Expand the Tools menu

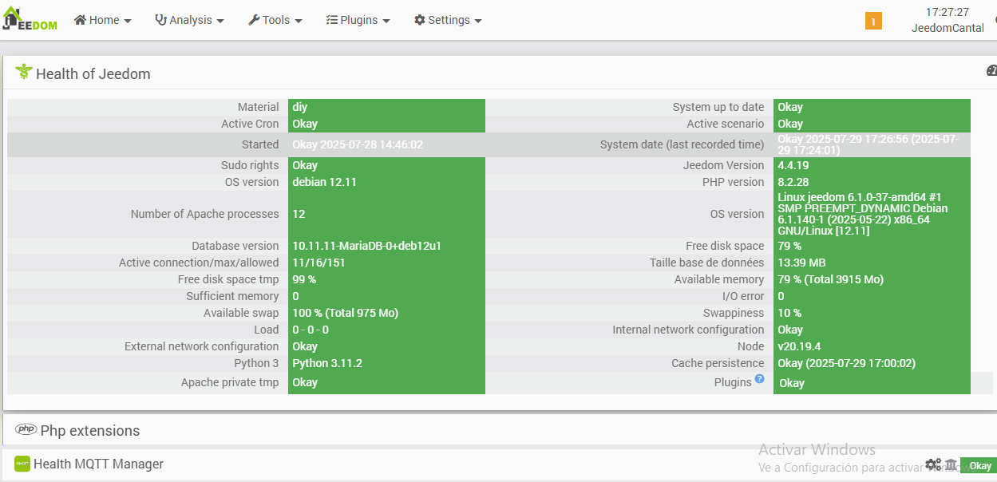click(275, 20)
